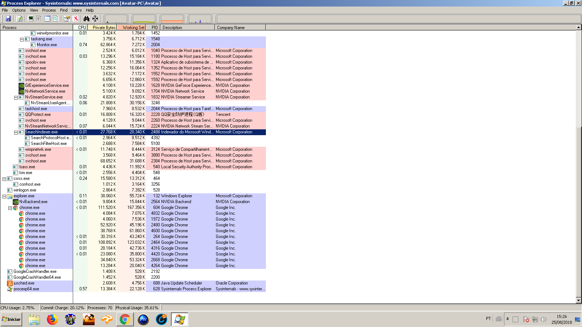Collapse the parent chrome.exe tree node
The width and height of the screenshot is (582, 327).
pos(10,208)
